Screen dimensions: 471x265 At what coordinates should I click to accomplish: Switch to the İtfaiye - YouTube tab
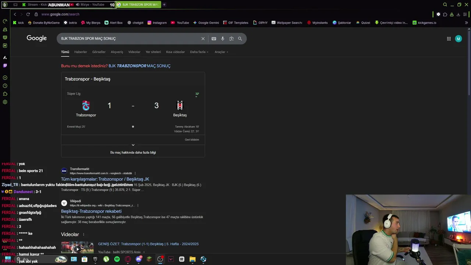click(x=90, y=5)
